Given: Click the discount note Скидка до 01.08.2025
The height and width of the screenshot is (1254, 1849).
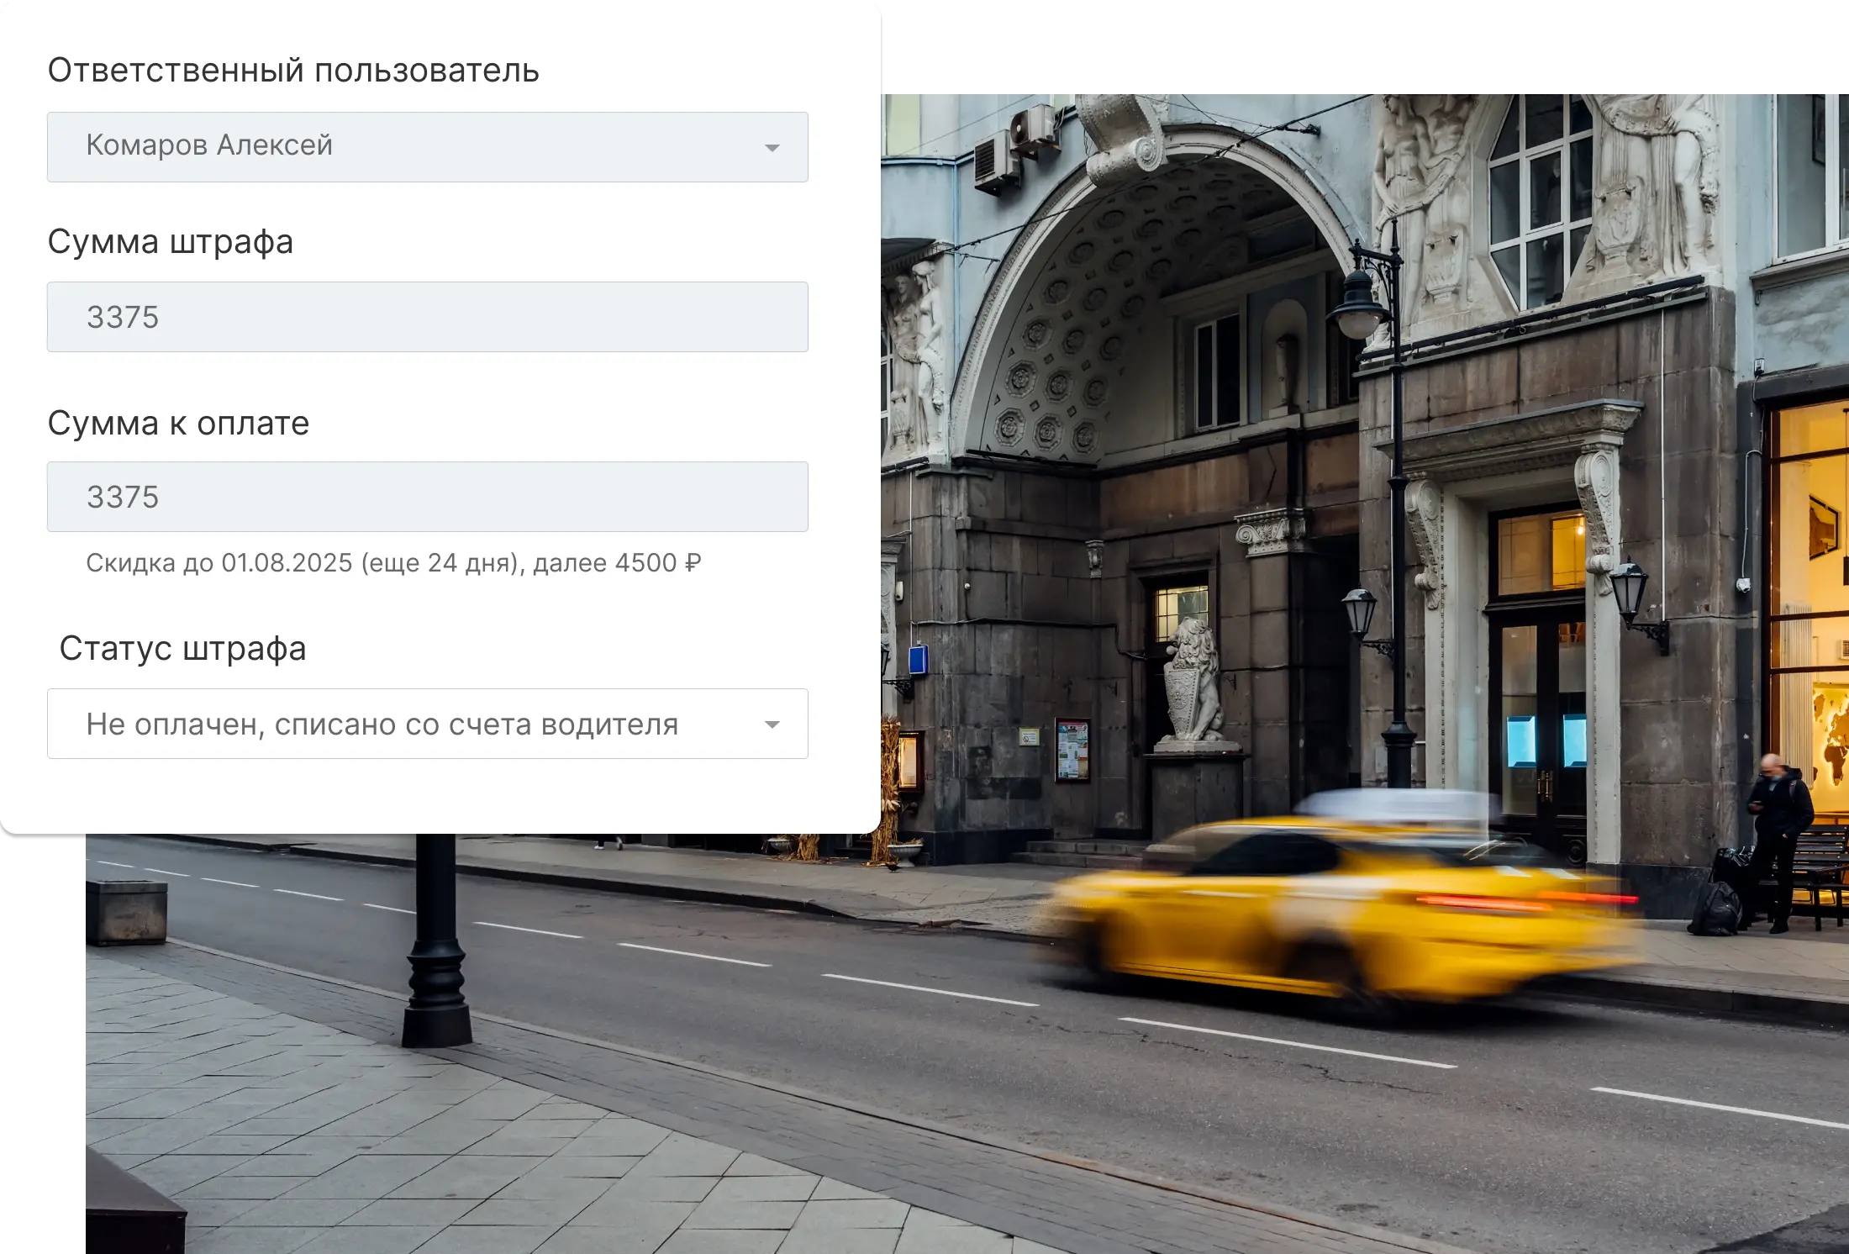Looking at the screenshot, I should click(393, 563).
